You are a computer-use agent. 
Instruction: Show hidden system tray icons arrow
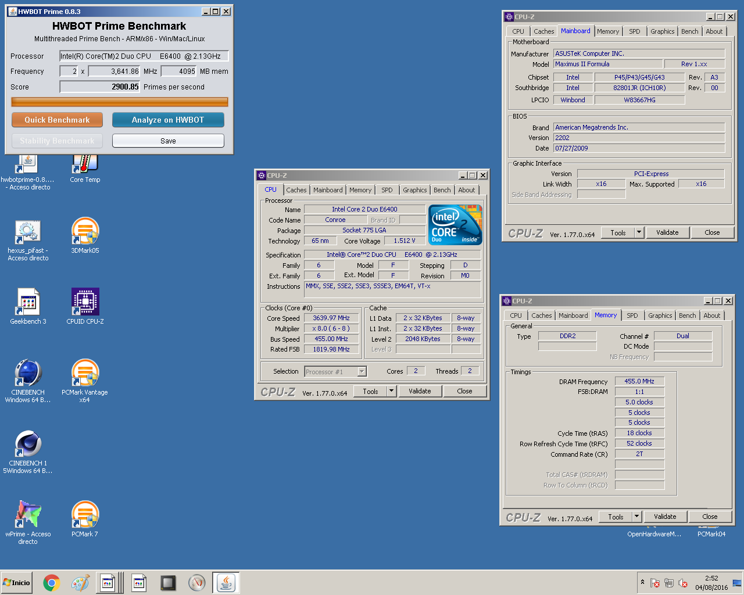[x=642, y=582]
